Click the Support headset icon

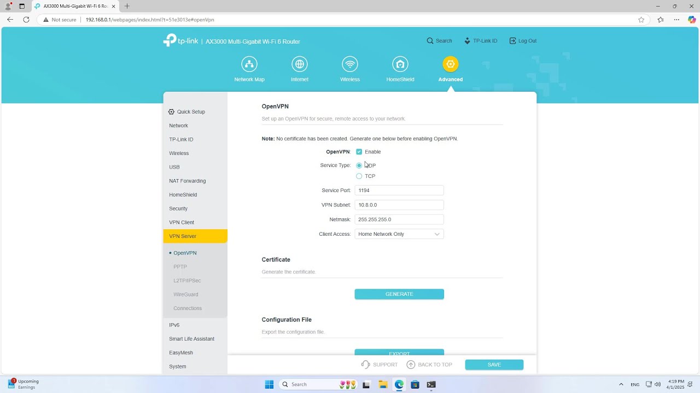tap(366, 365)
